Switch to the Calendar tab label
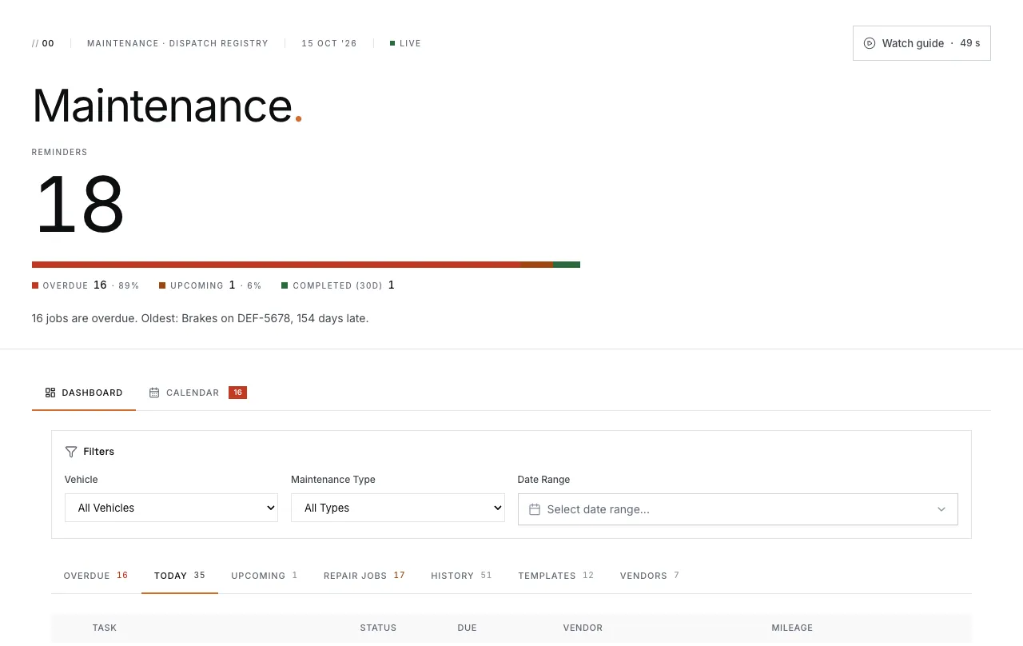Screen dimensions: 1023x646 point(193,393)
